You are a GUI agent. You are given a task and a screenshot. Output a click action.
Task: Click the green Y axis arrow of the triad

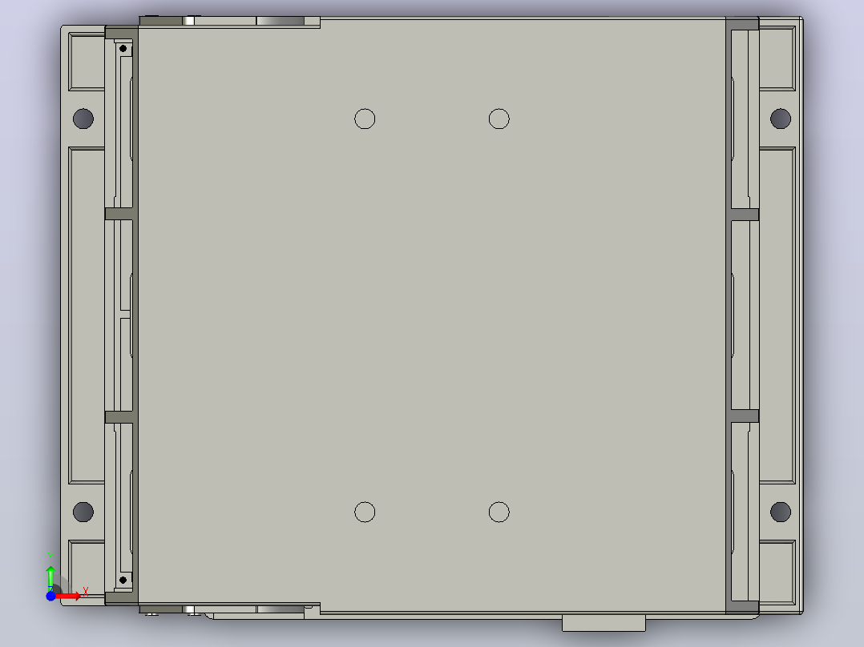click(x=50, y=577)
